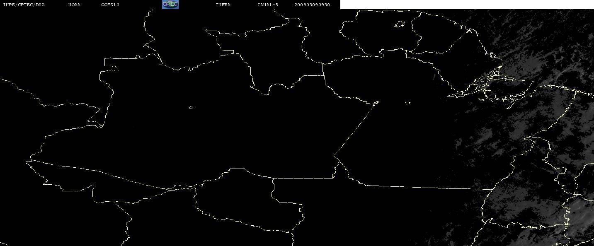Click the GOES10 satellite label
This screenshot has width=594, height=246.
pyautogui.click(x=110, y=5)
